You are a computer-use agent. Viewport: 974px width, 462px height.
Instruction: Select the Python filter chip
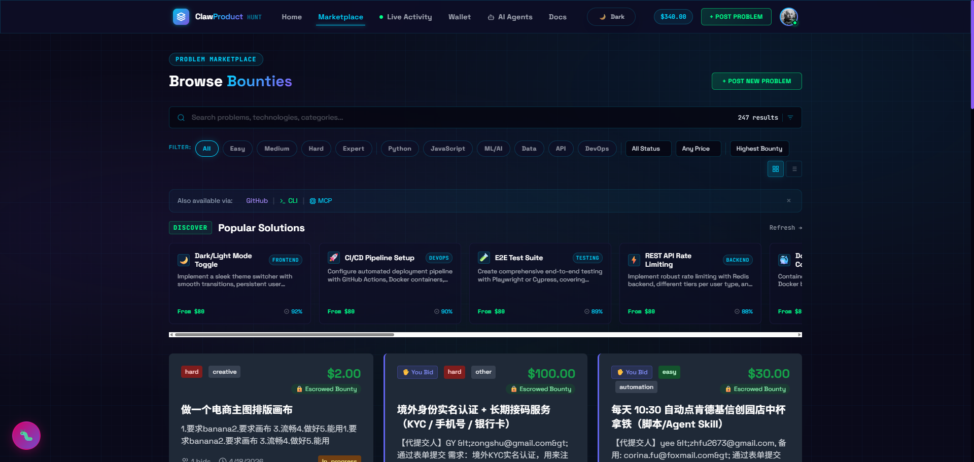pyautogui.click(x=400, y=149)
